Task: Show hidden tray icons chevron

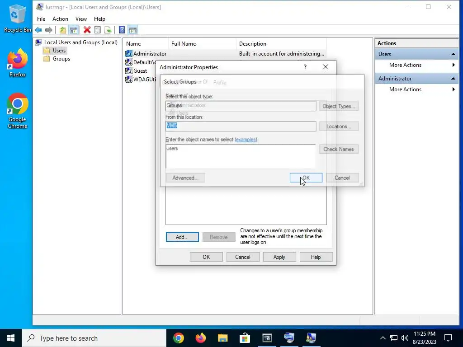Action: (x=383, y=338)
